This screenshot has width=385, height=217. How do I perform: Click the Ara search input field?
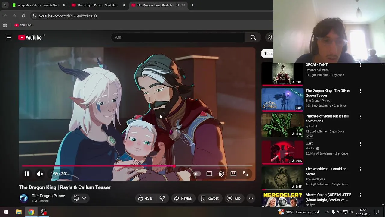[x=178, y=37]
